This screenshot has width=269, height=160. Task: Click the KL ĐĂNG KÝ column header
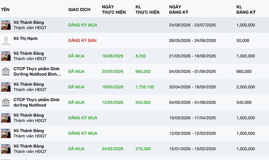pyautogui.click(x=246, y=9)
